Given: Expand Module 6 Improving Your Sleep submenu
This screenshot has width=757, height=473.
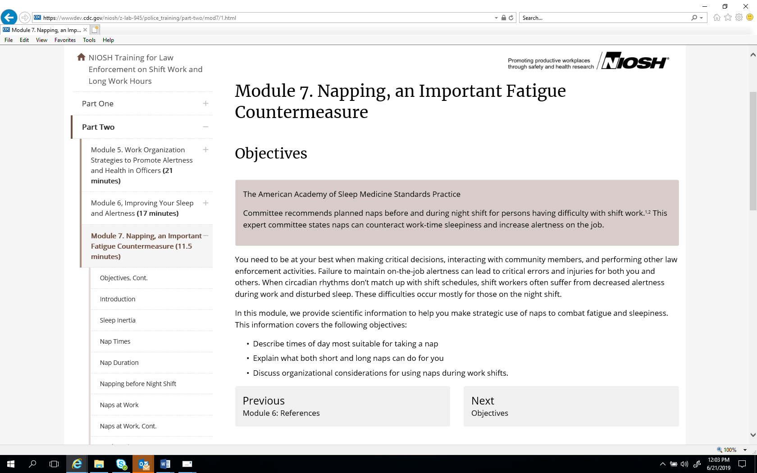Looking at the screenshot, I should (205, 203).
